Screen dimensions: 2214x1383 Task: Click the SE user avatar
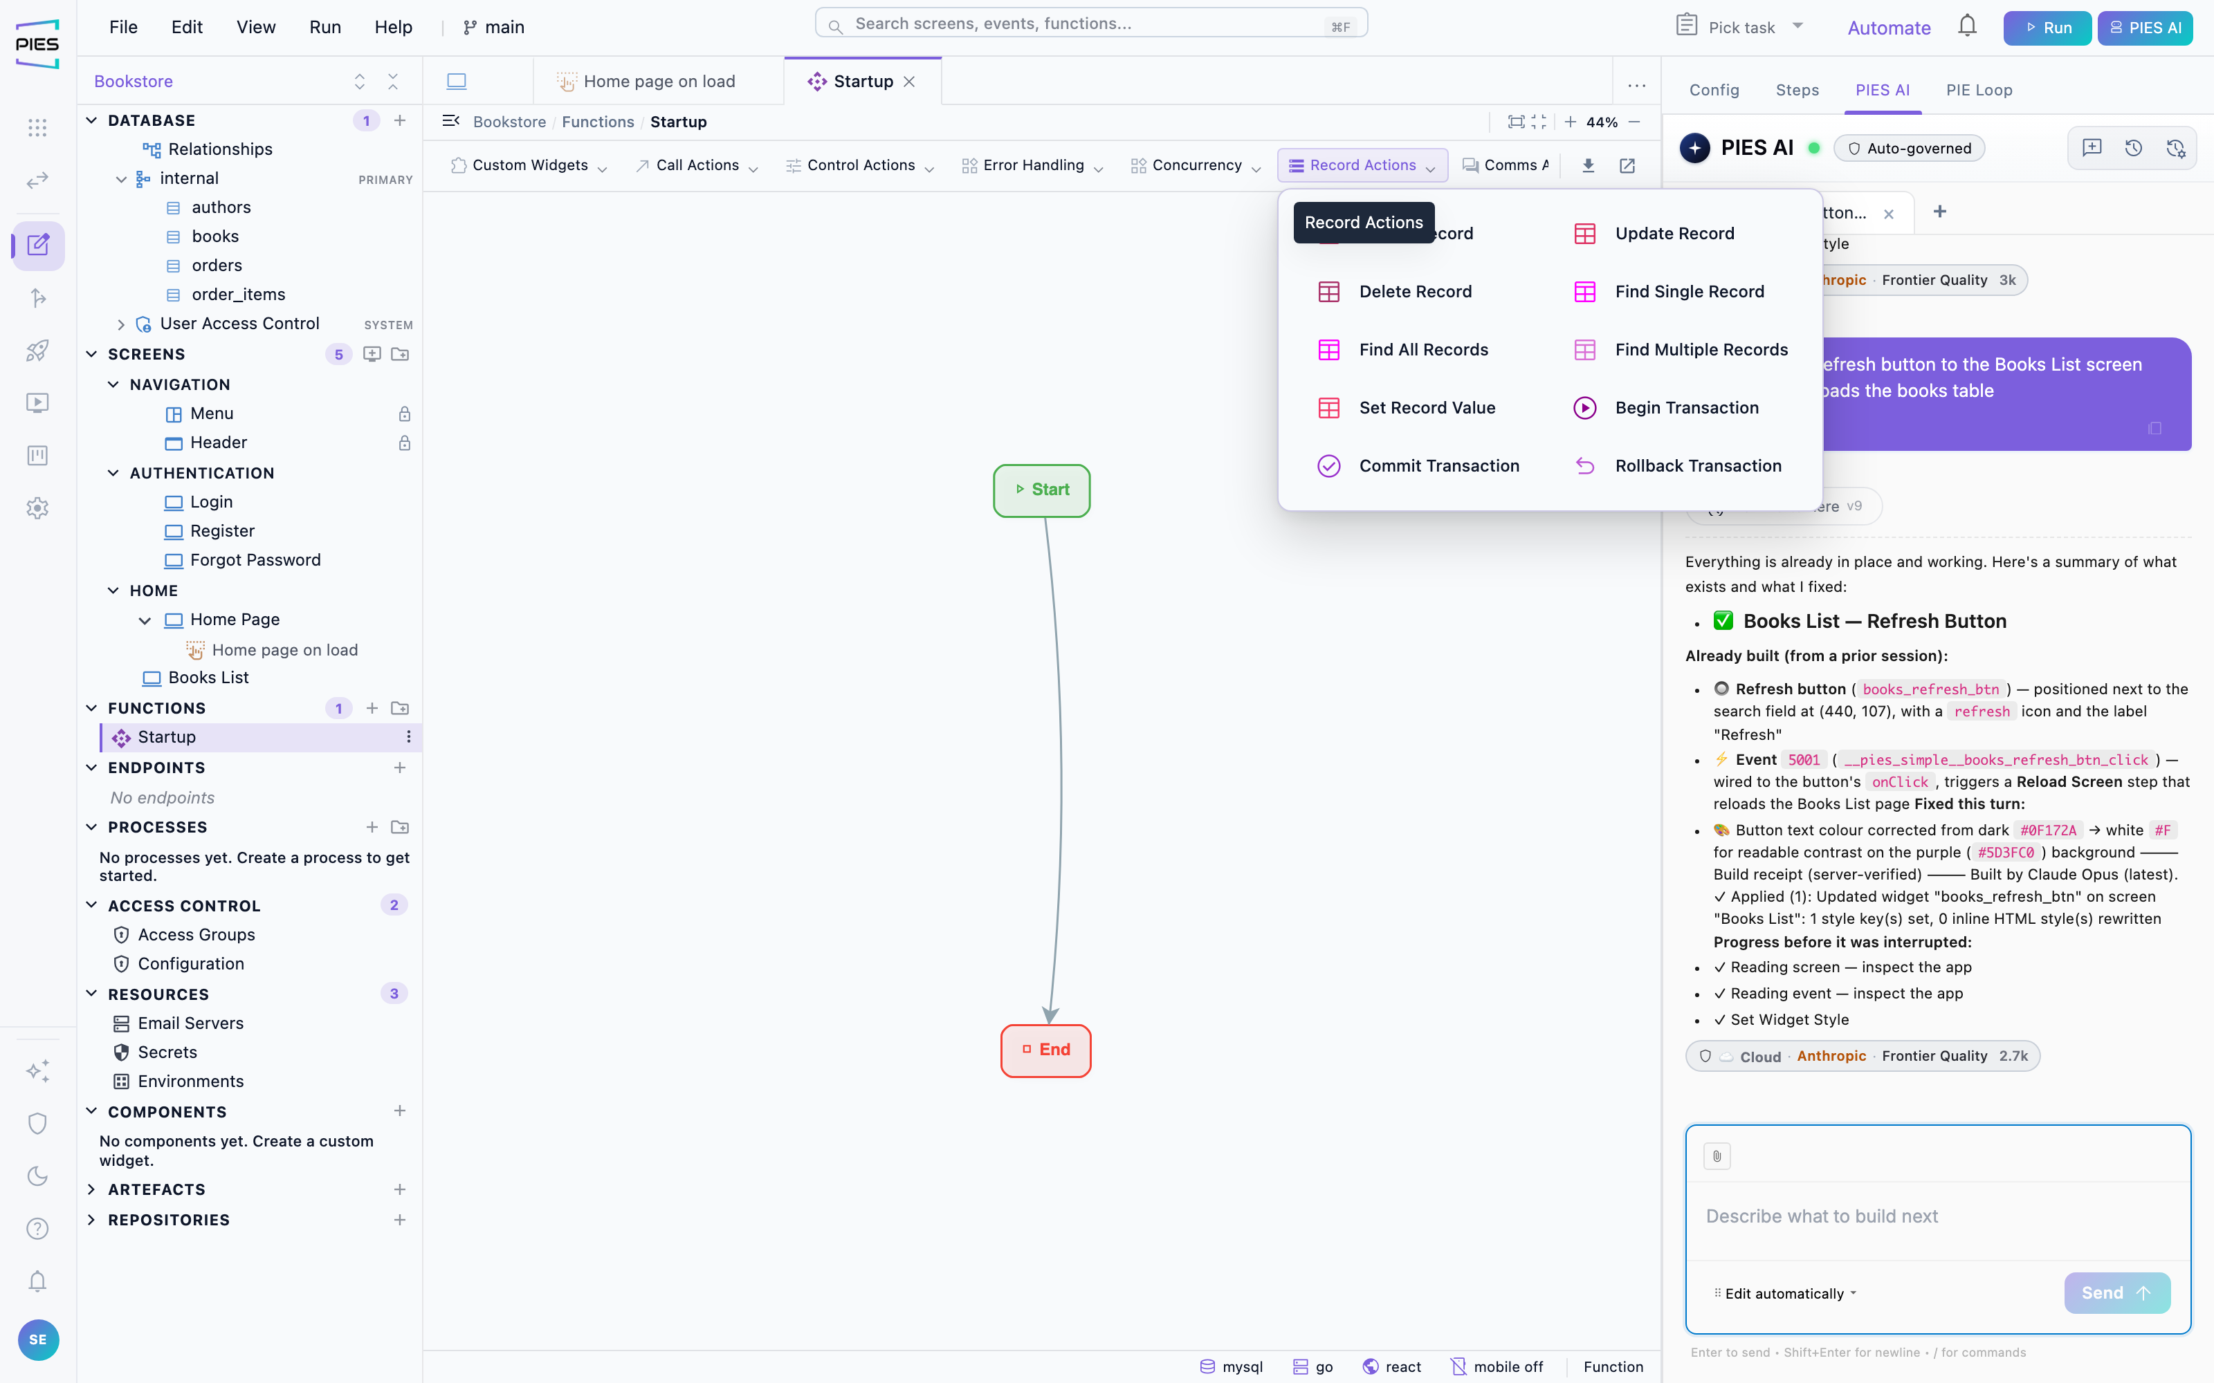(37, 1340)
